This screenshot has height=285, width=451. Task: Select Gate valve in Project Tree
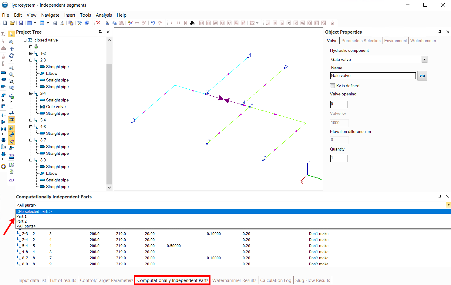(x=56, y=107)
